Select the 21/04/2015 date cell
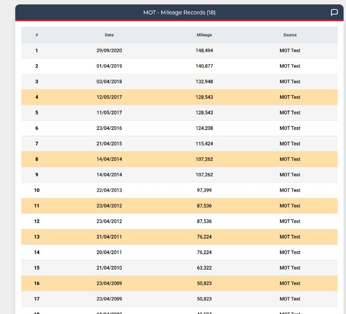346x314 pixels. [109, 143]
